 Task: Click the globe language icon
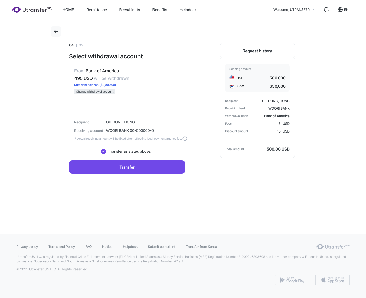[x=340, y=10]
